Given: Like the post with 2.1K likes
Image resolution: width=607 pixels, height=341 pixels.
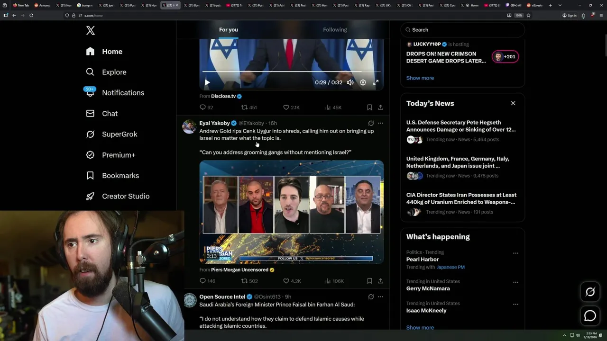Looking at the screenshot, I should pyautogui.click(x=291, y=108).
